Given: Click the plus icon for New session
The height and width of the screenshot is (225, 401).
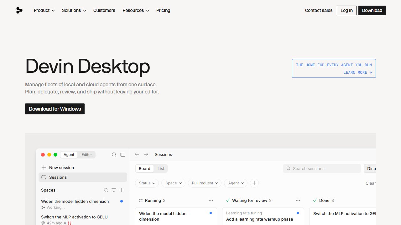Looking at the screenshot, I should click(44, 167).
